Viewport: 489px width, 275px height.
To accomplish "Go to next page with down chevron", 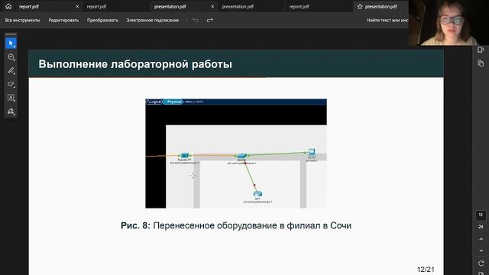I will point(481,251).
